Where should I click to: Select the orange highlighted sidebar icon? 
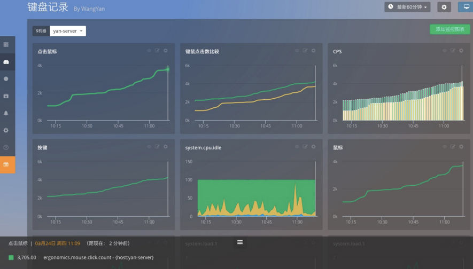(x=6, y=165)
